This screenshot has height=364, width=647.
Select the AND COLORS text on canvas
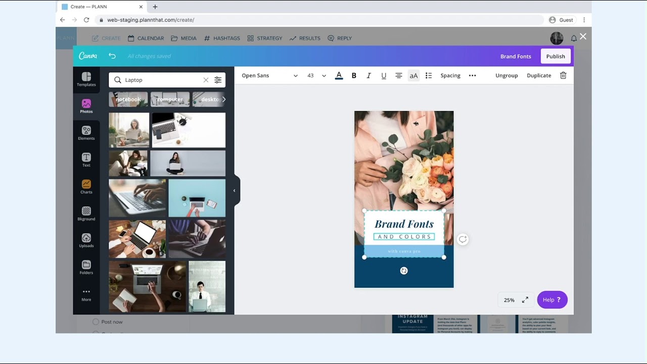coord(404,237)
